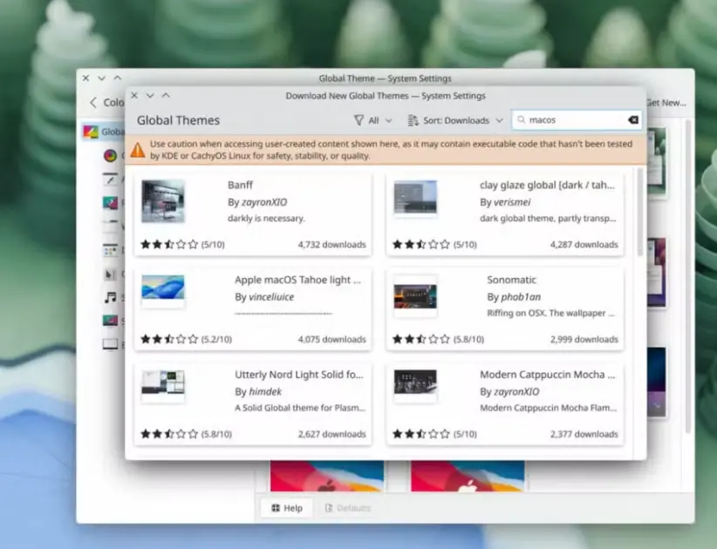Click Defaults button in System Settings window
Screen dimensions: 717x549
(x=347, y=508)
